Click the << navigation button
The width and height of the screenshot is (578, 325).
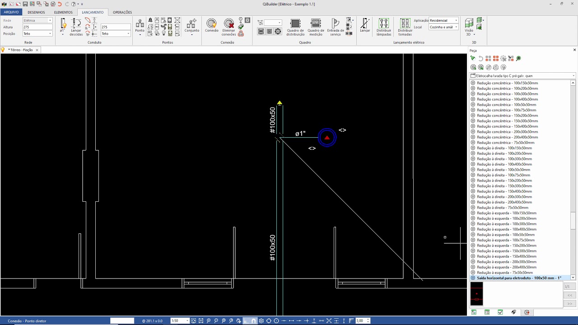570,295
